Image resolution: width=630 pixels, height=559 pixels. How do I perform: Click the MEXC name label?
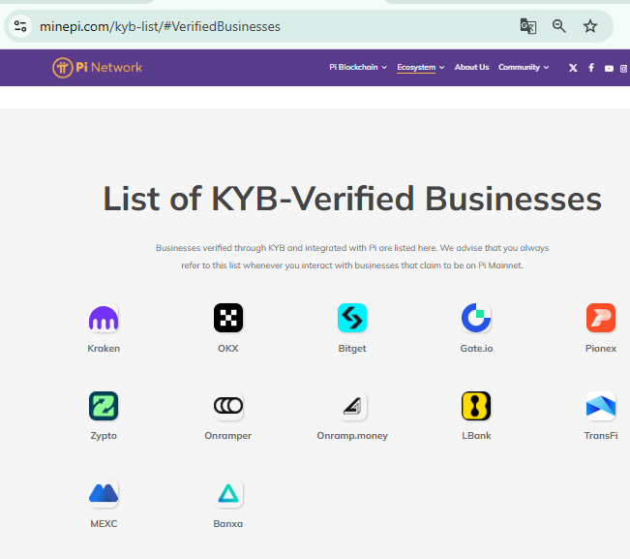click(104, 523)
